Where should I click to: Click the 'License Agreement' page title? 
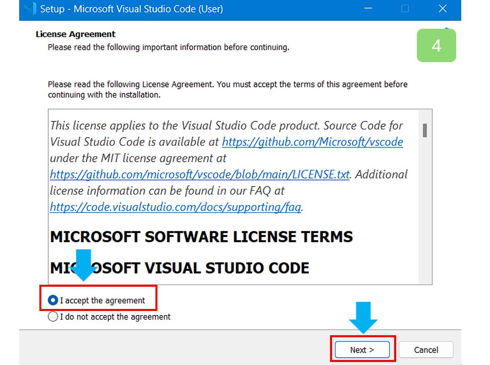pos(76,34)
